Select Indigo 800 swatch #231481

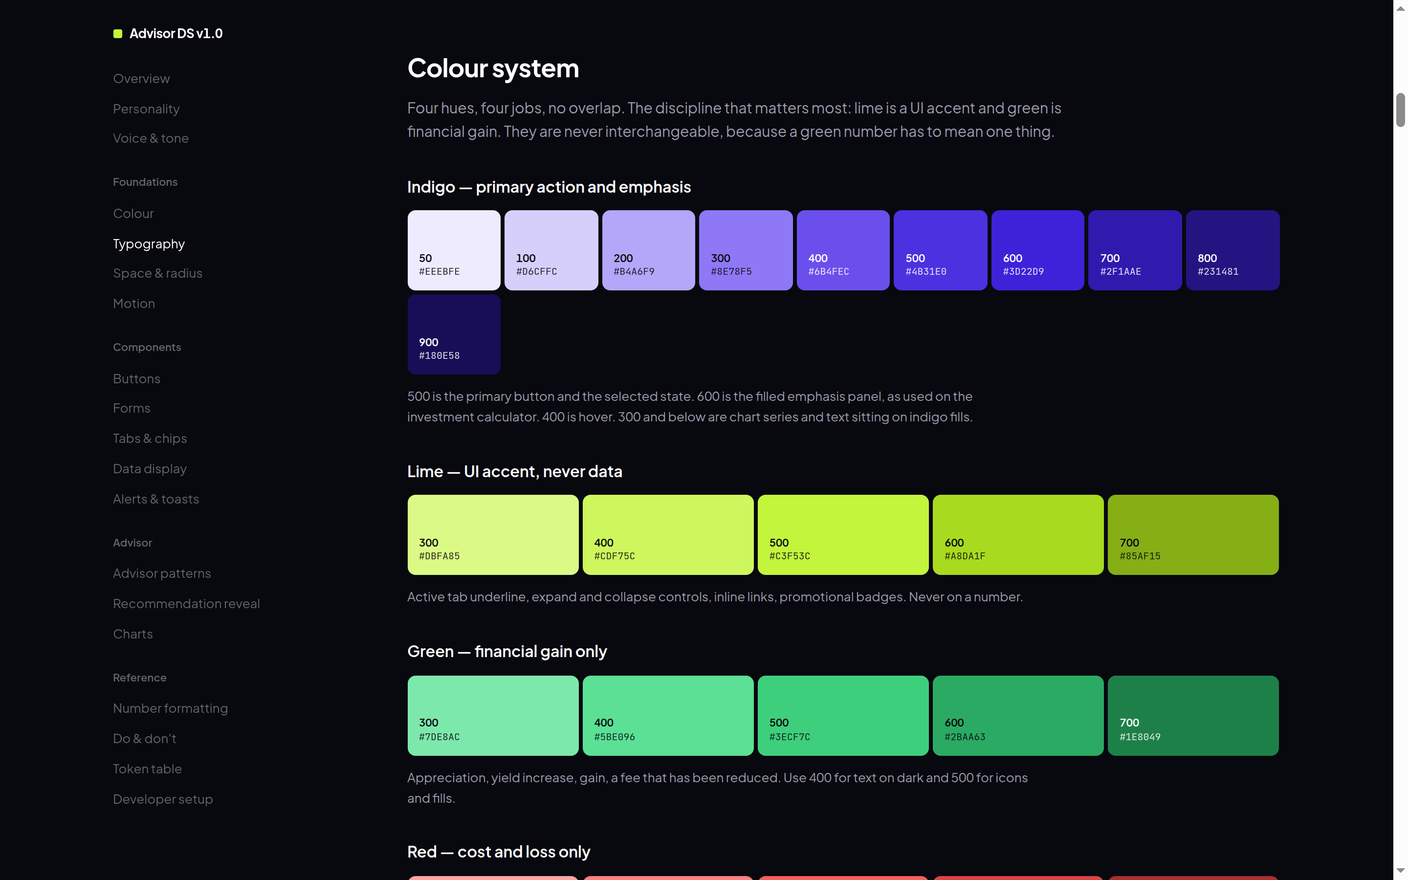click(1232, 250)
